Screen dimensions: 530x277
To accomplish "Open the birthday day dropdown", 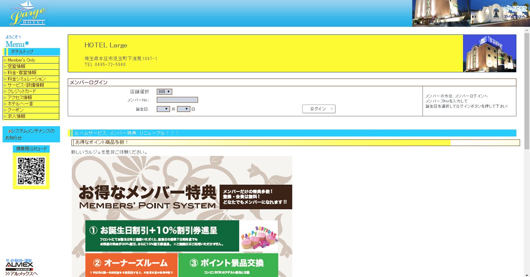I will pos(184,109).
